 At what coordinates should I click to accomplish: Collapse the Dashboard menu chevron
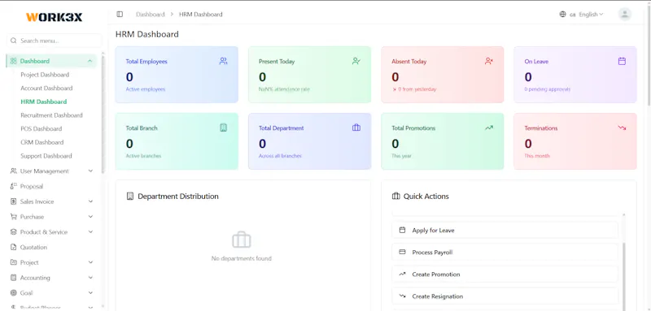[90, 61]
